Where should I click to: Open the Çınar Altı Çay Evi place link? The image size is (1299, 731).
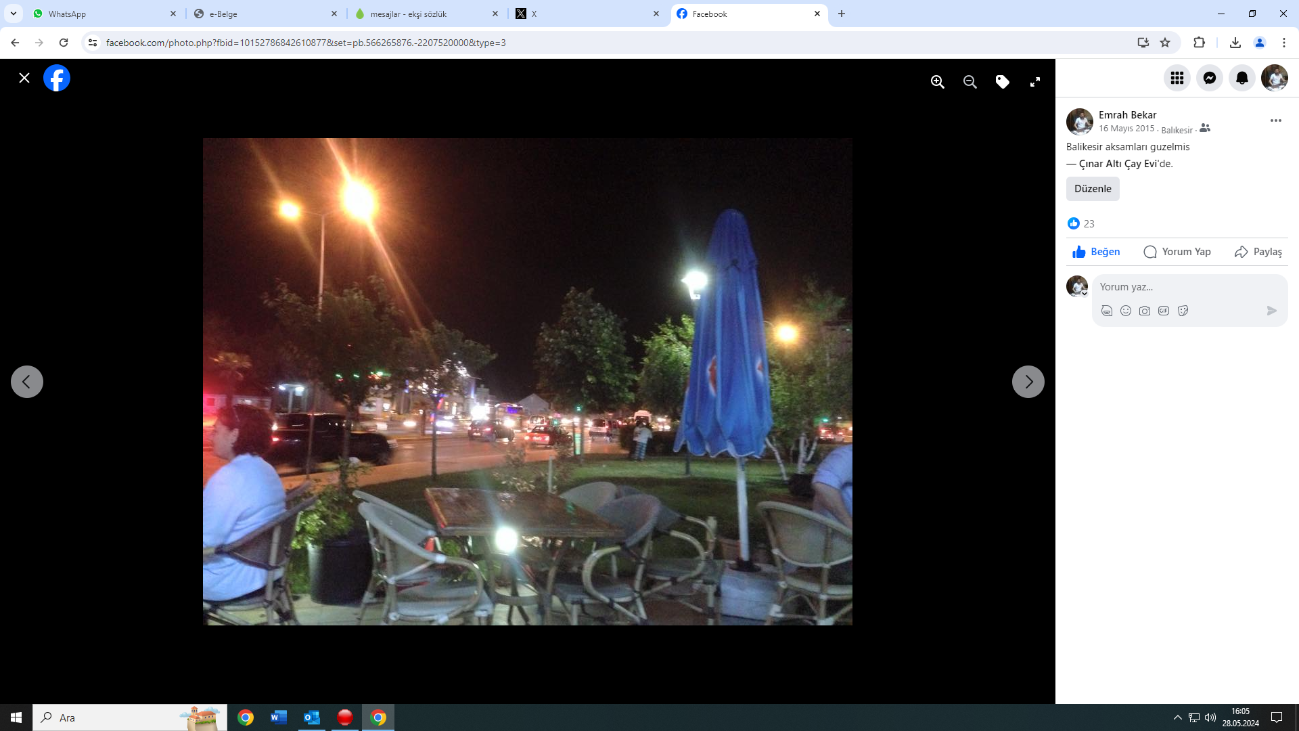coord(1117,164)
